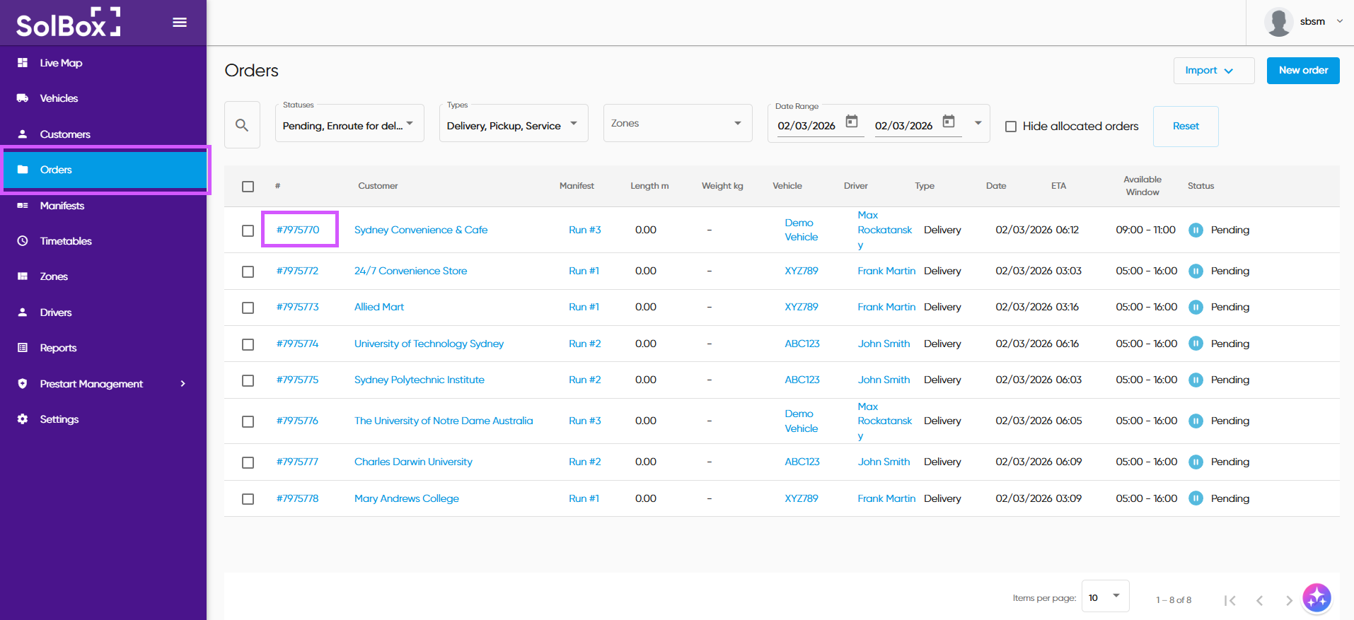Open Items per page dropdown
The width and height of the screenshot is (1354, 620).
1105,597
